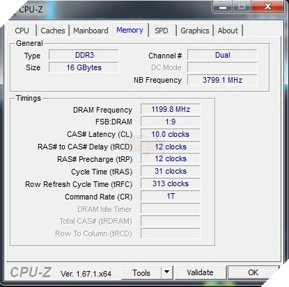Click the disabled maximize window button

pos(242,6)
